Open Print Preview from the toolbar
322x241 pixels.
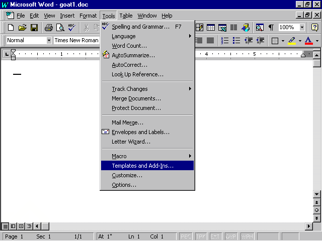[x=60, y=27]
